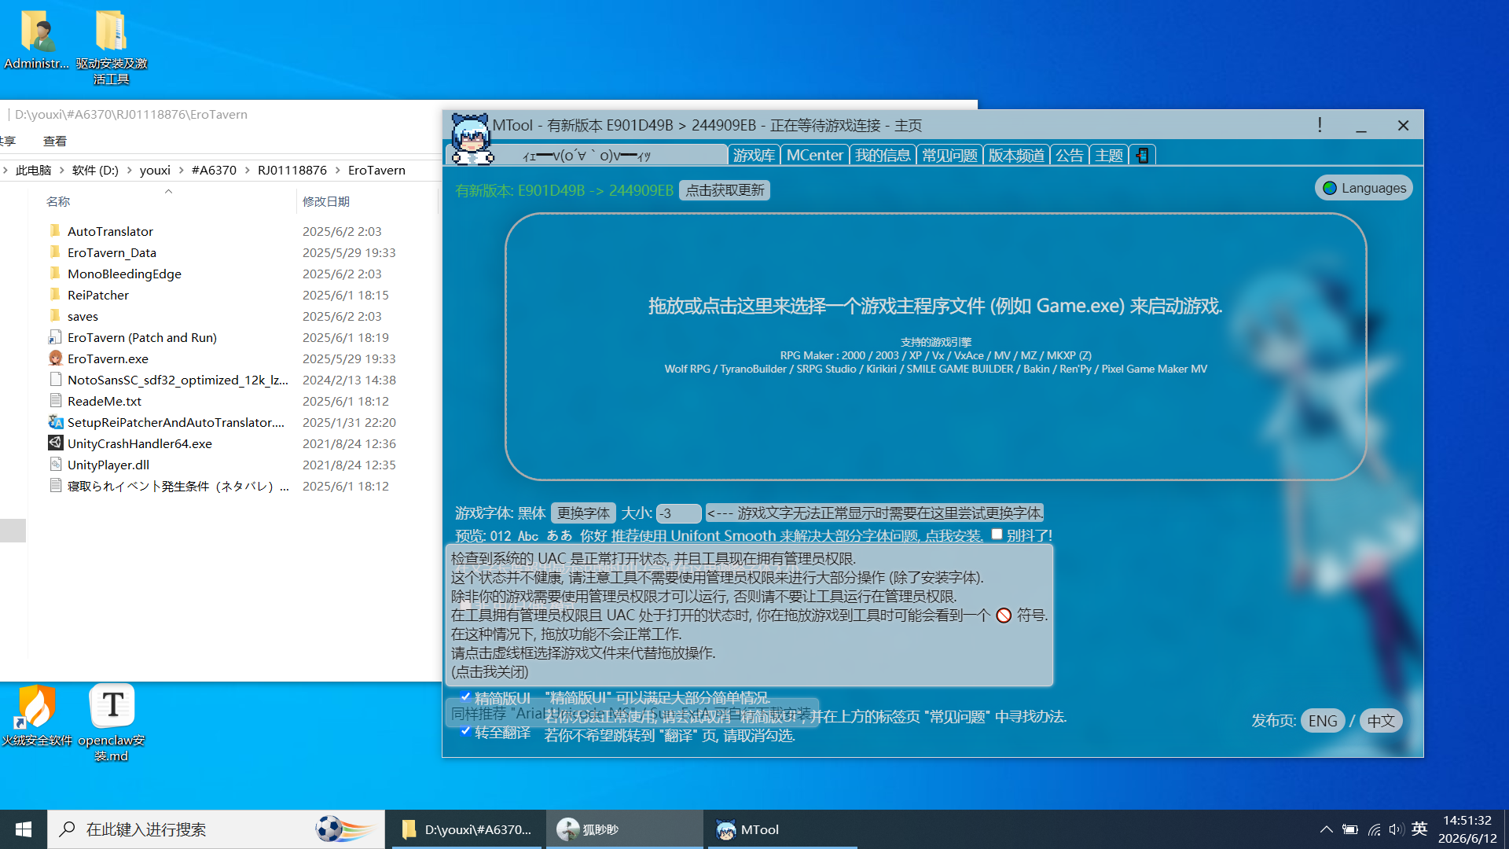The width and height of the screenshot is (1509, 849).
Task: Open the 查看 ribbon tab in Explorer
Action: 55,141
